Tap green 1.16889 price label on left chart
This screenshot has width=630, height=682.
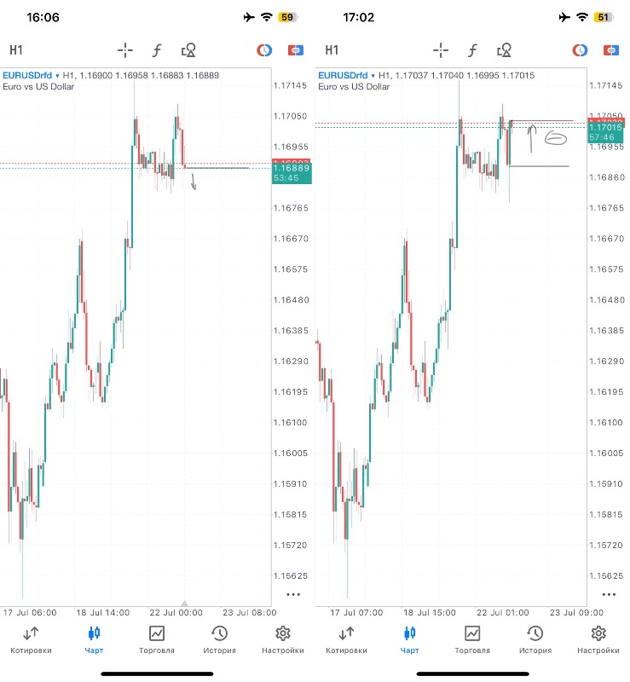click(292, 173)
